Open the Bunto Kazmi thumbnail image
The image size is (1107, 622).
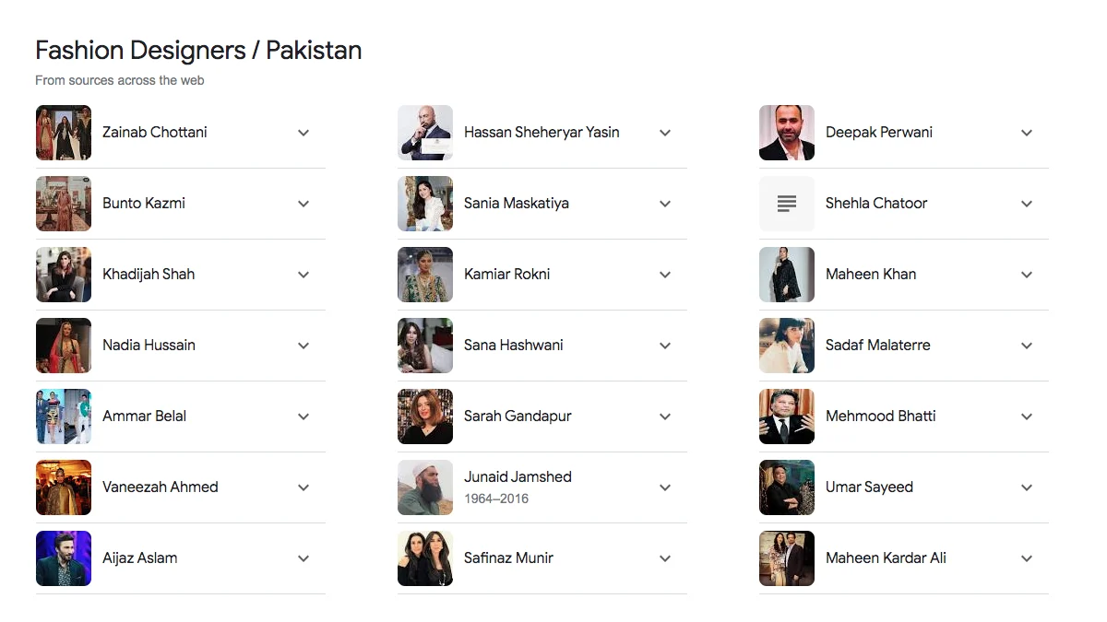point(64,204)
